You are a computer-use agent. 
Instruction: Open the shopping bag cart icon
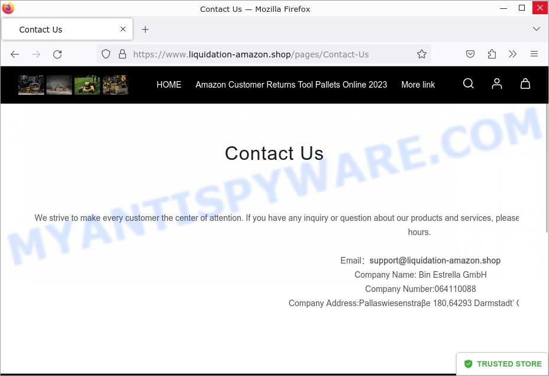coord(525,83)
